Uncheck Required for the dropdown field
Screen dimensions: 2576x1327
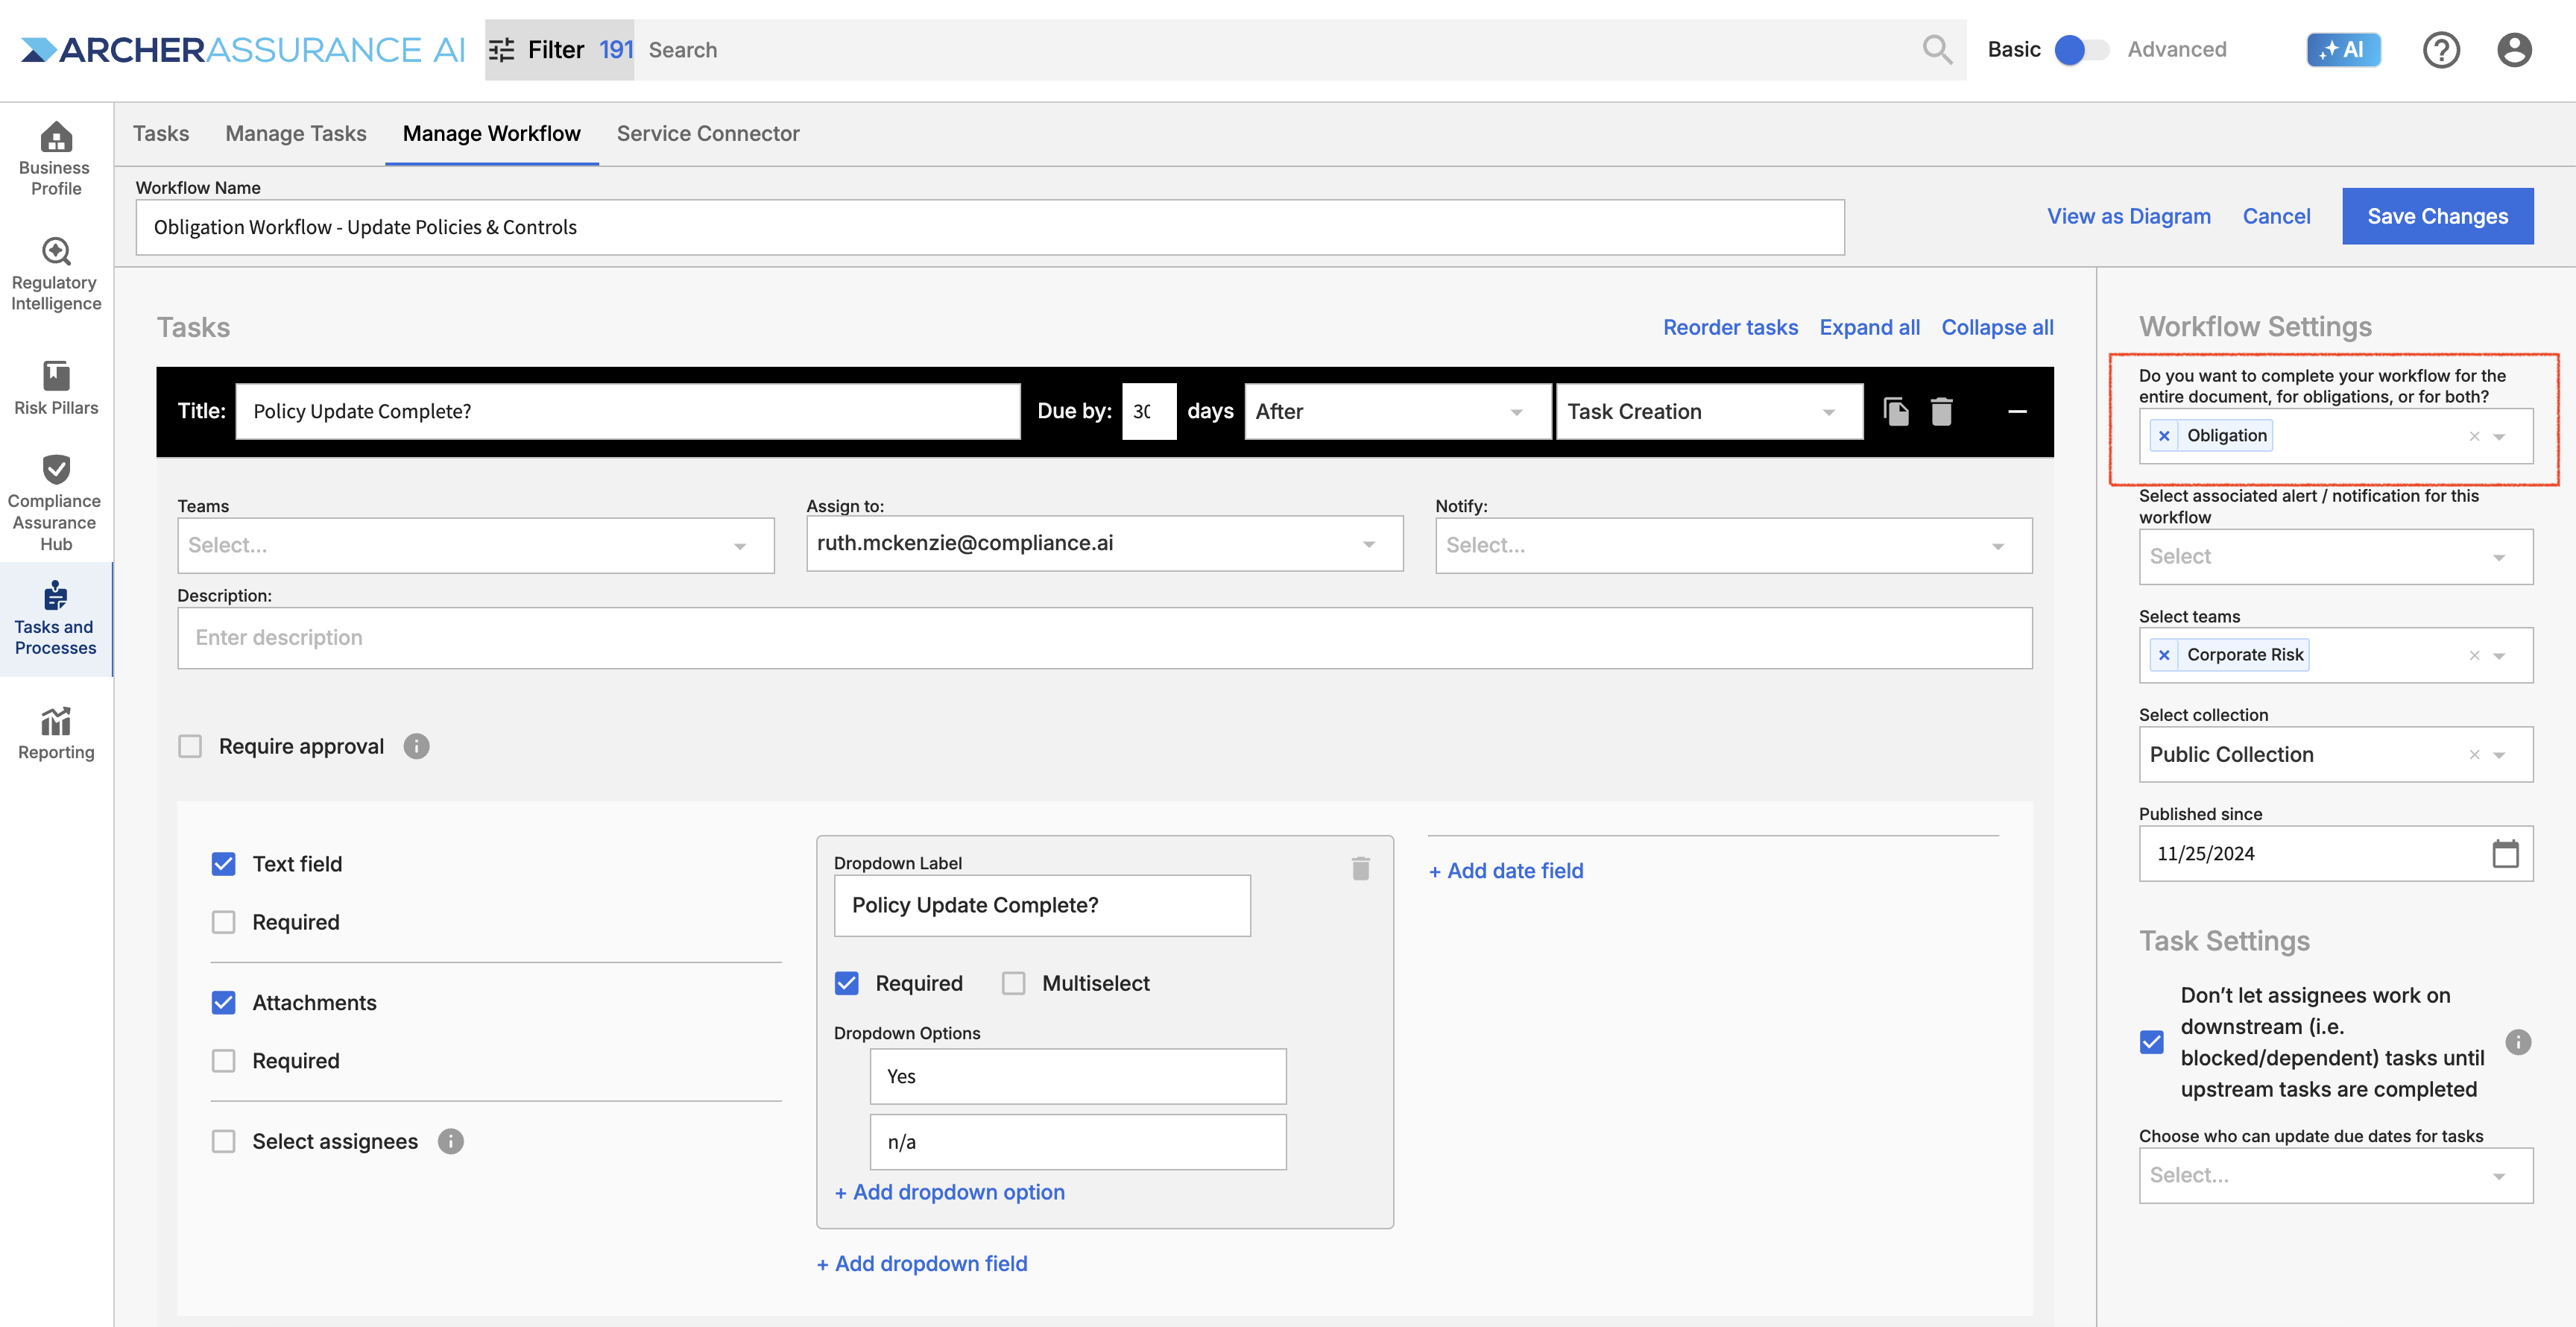tap(846, 983)
